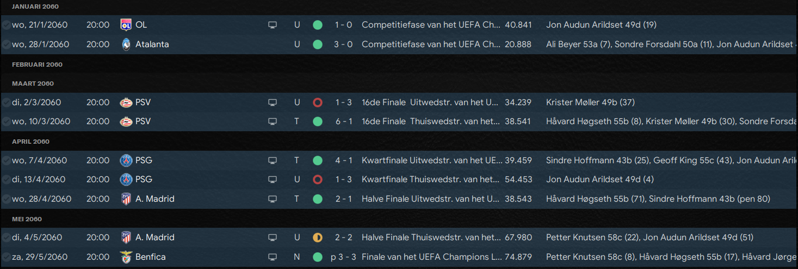Click the OL club badge icon

[x=126, y=25]
